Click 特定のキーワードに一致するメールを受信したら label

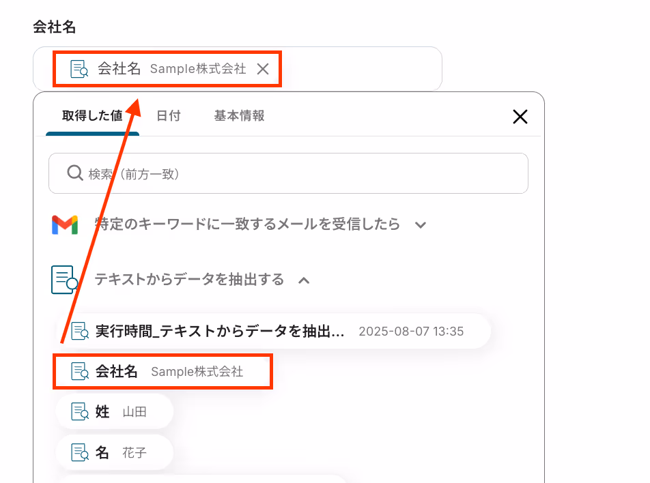(x=247, y=224)
